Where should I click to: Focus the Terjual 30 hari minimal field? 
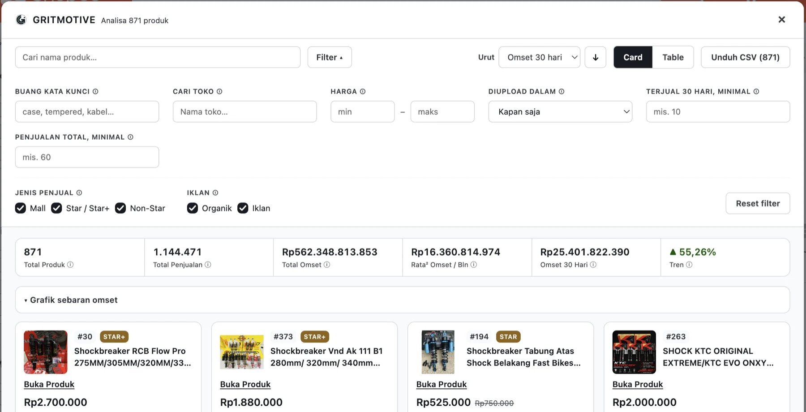click(718, 112)
